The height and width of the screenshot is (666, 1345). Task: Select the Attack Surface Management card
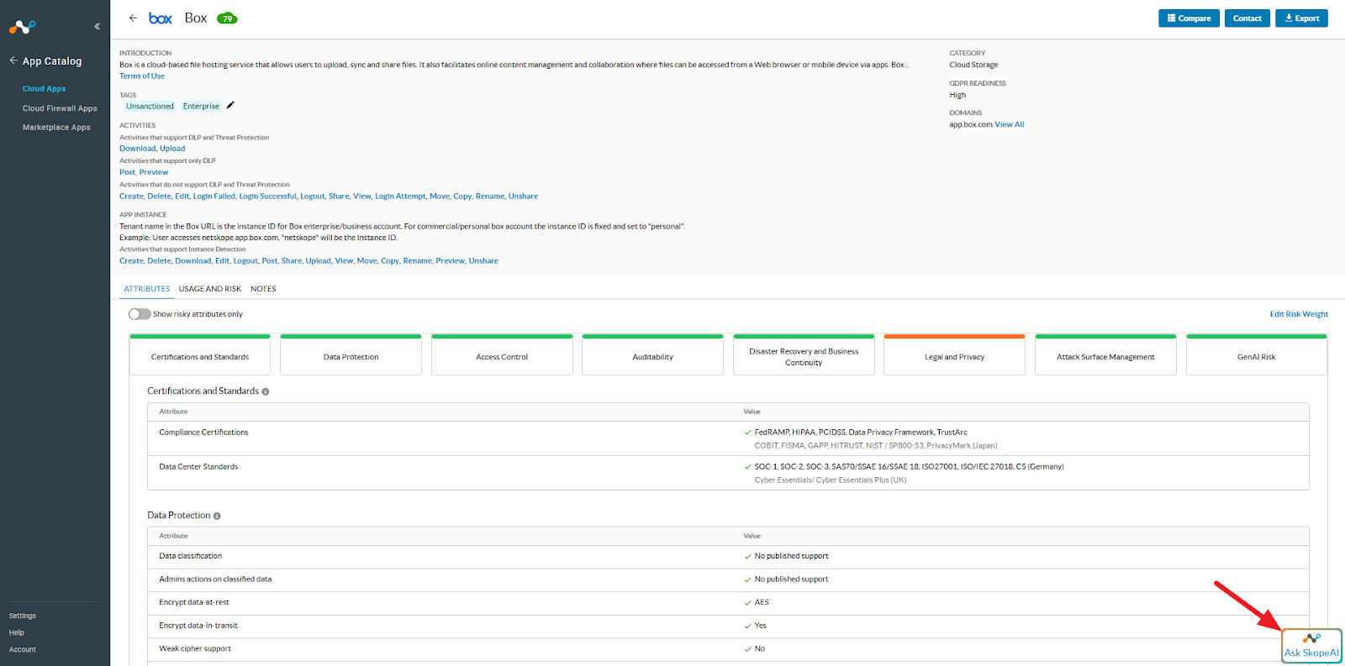[x=1105, y=355]
